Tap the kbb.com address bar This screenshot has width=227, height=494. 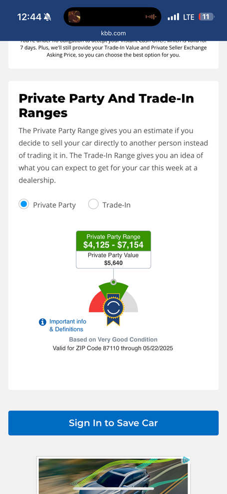pos(113,33)
